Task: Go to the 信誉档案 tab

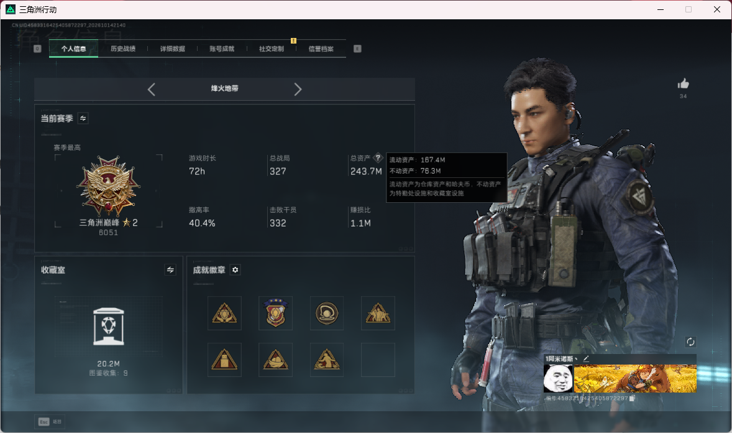Action: click(x=321, y=49)
